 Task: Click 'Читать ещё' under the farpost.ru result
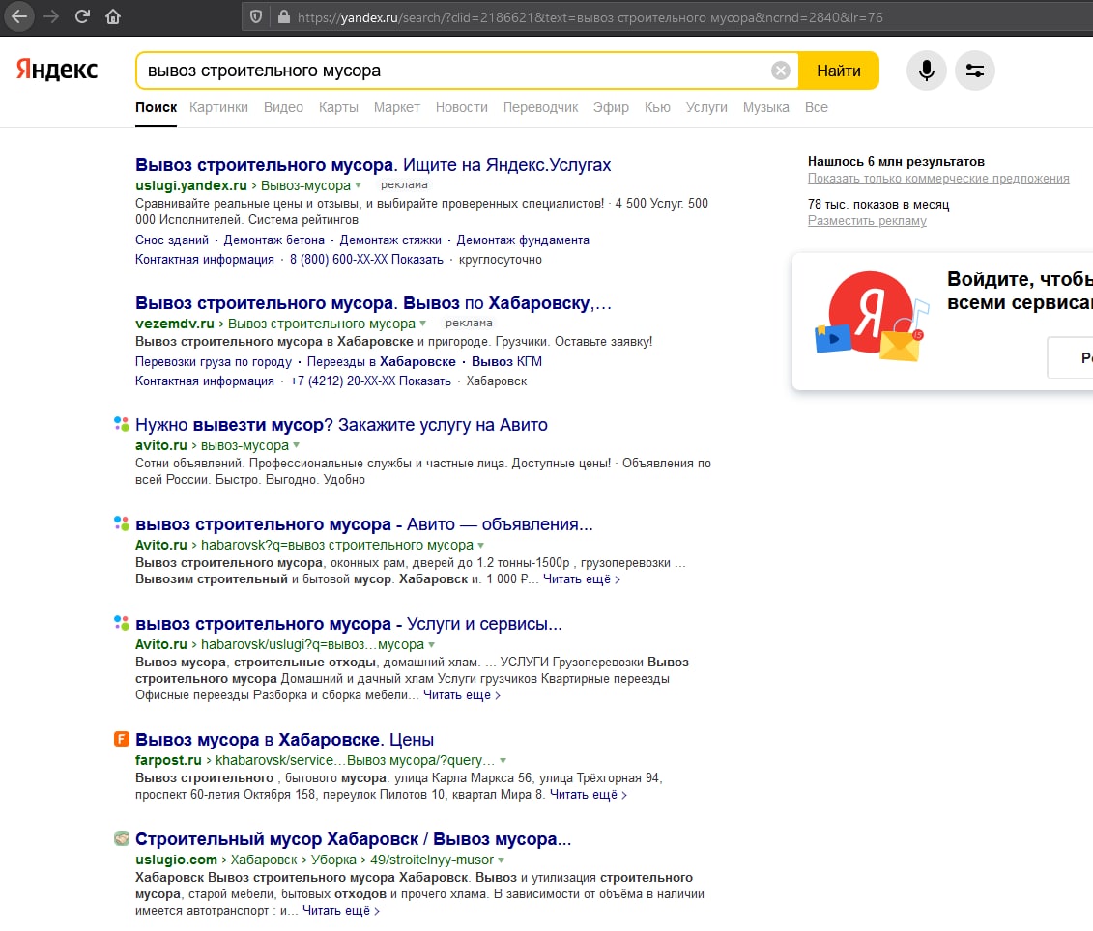click(589, 795)
